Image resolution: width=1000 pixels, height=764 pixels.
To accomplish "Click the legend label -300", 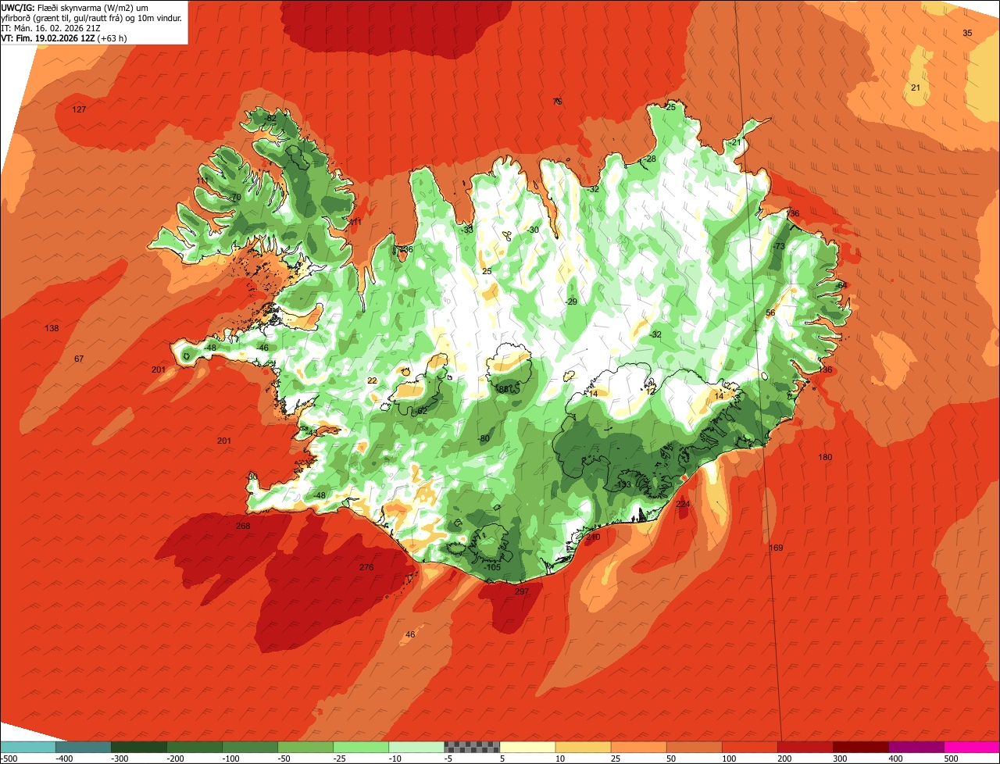I will [120, 759].
